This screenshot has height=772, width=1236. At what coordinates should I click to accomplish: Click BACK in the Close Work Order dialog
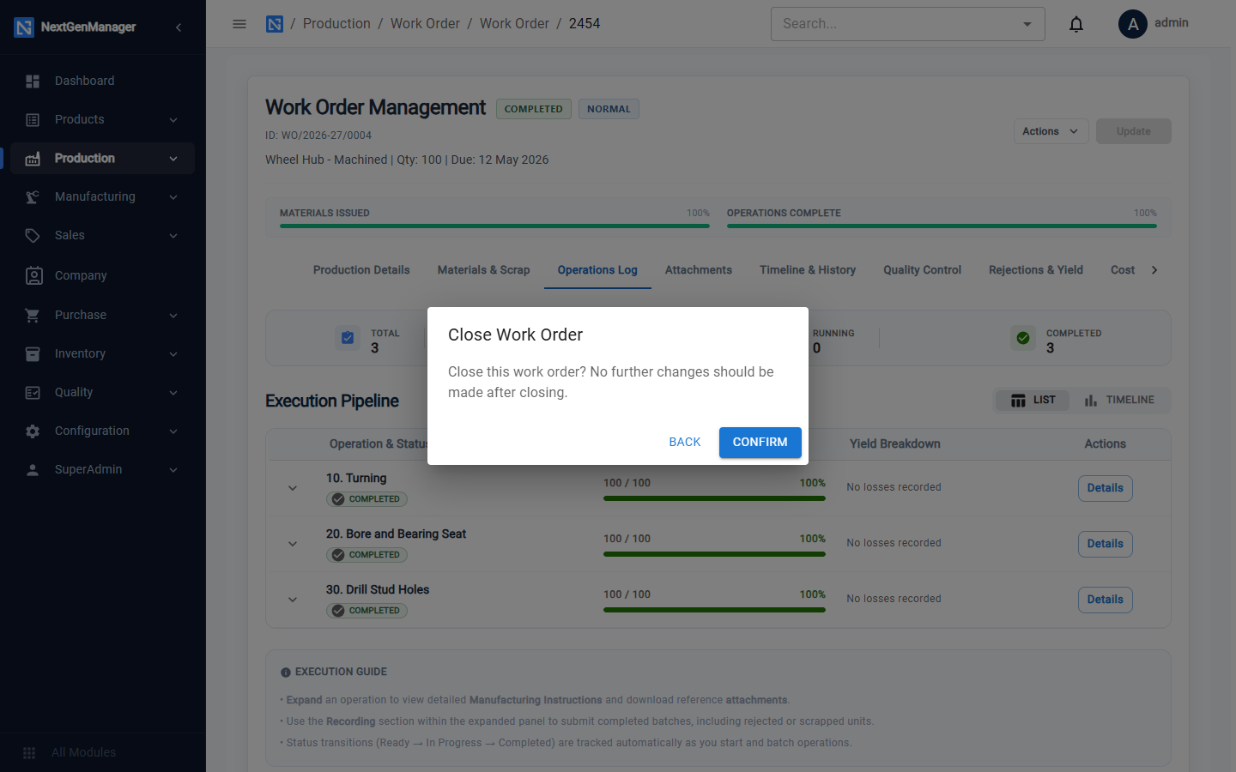point(685,443)
